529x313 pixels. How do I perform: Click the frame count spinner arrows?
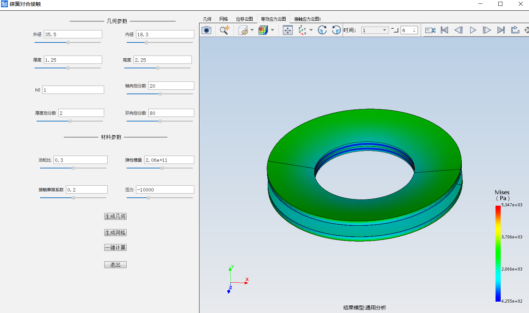[414, 30]
